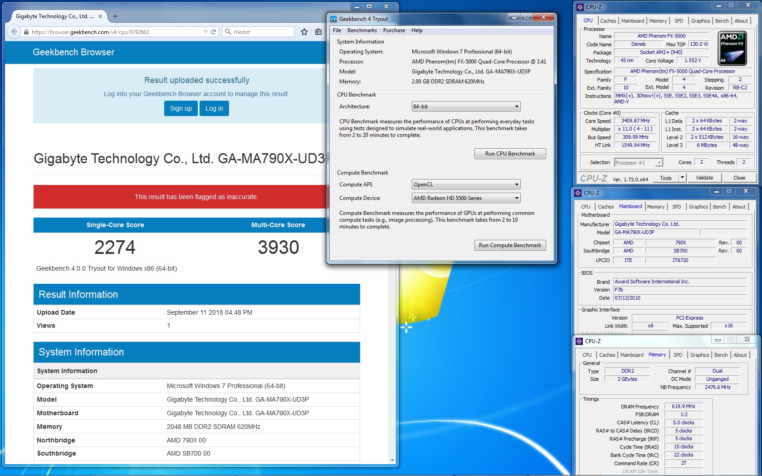Switch to Graphics tab in top CPU-Z window
Viewport: 762px width, 476px height.
point(701,21)
